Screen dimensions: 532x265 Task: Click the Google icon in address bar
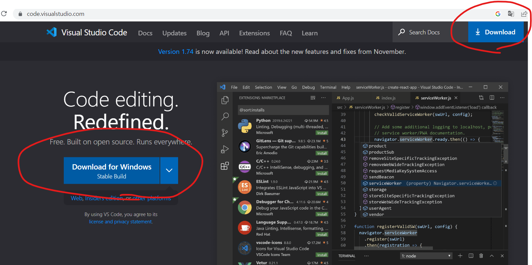click(498, 14)
